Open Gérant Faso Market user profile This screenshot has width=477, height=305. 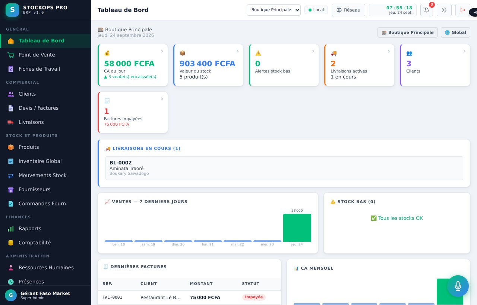(45, 295)
